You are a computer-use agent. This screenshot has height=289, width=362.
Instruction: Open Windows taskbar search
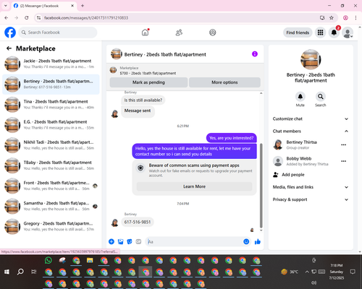20,272
